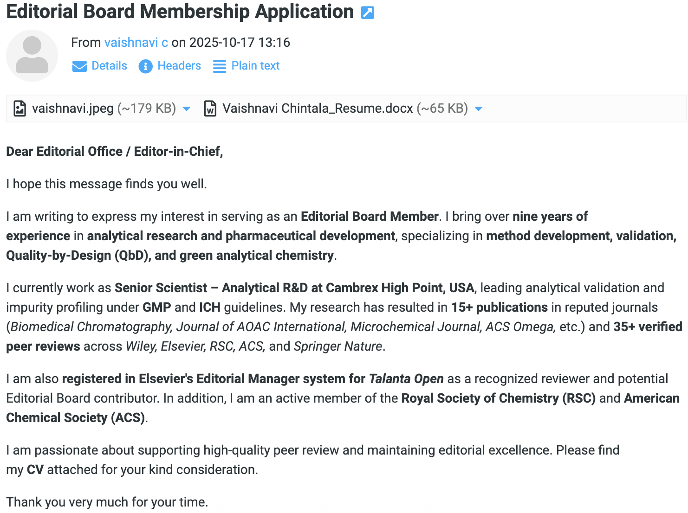
Task: Open sender link vaishnavi c
Action: coord(136,42)
